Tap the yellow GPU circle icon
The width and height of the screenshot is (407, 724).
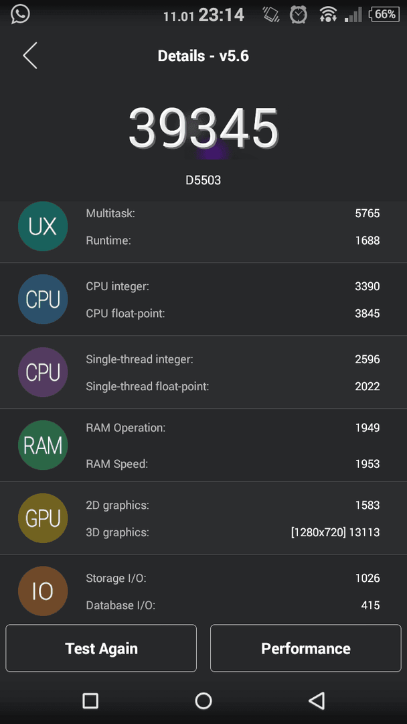(x=43, y=518)
